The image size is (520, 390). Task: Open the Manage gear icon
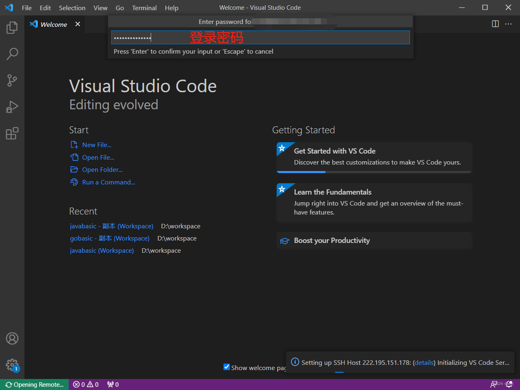(x=12, y=365)
